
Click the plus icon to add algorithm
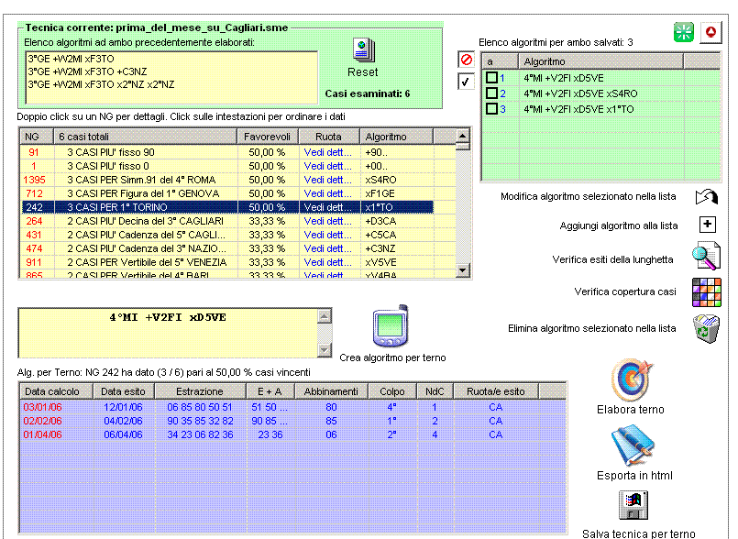pos(708,225)
